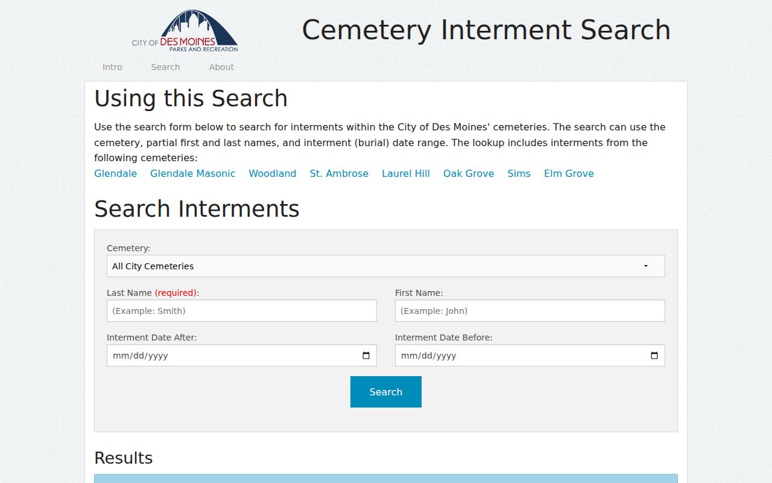
Task: Expand the Cemetery dropdown list
Action: [386, 266]
